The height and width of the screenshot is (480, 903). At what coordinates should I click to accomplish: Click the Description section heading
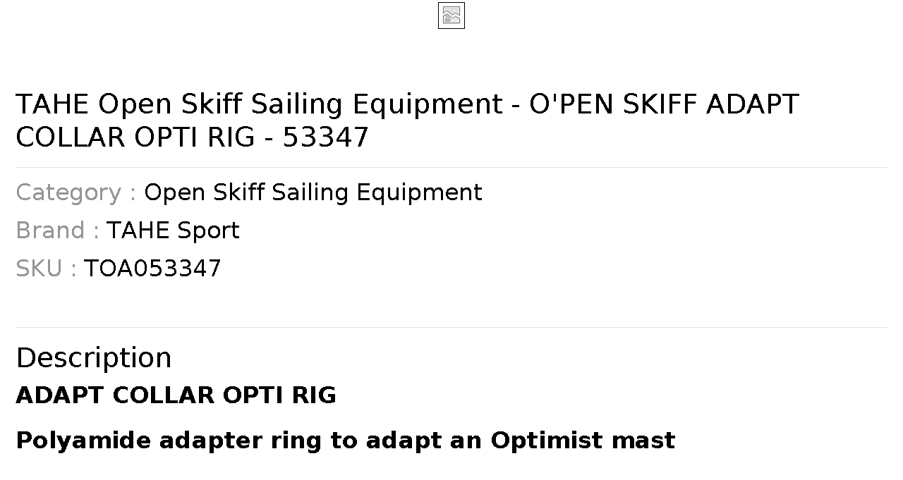point(94,358)
